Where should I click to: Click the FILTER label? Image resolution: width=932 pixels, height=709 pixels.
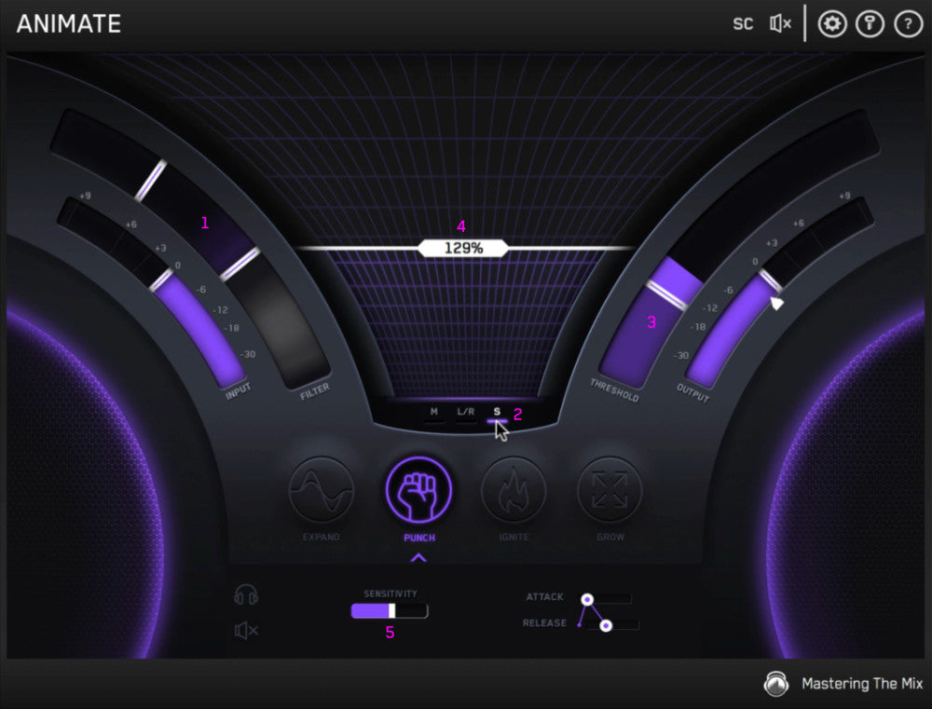(x=315, y=391)
